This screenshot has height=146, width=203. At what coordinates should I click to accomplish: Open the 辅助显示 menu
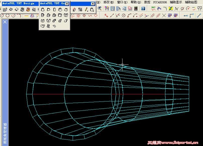coord(176,2)
